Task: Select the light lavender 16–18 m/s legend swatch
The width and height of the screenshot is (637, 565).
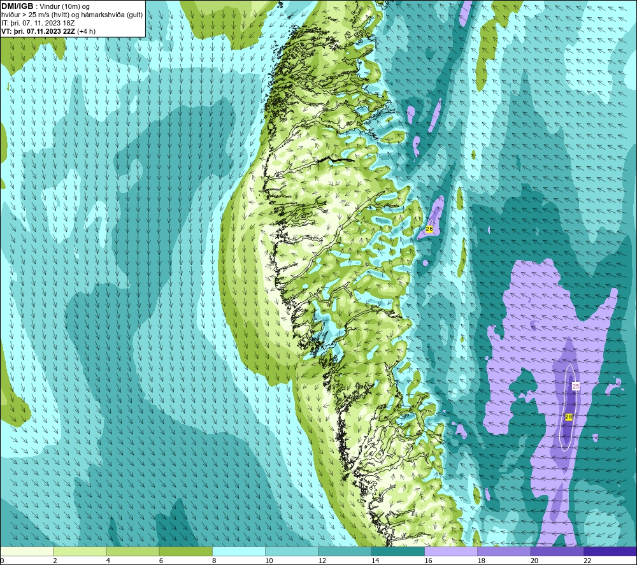Action: click(451, 551)
